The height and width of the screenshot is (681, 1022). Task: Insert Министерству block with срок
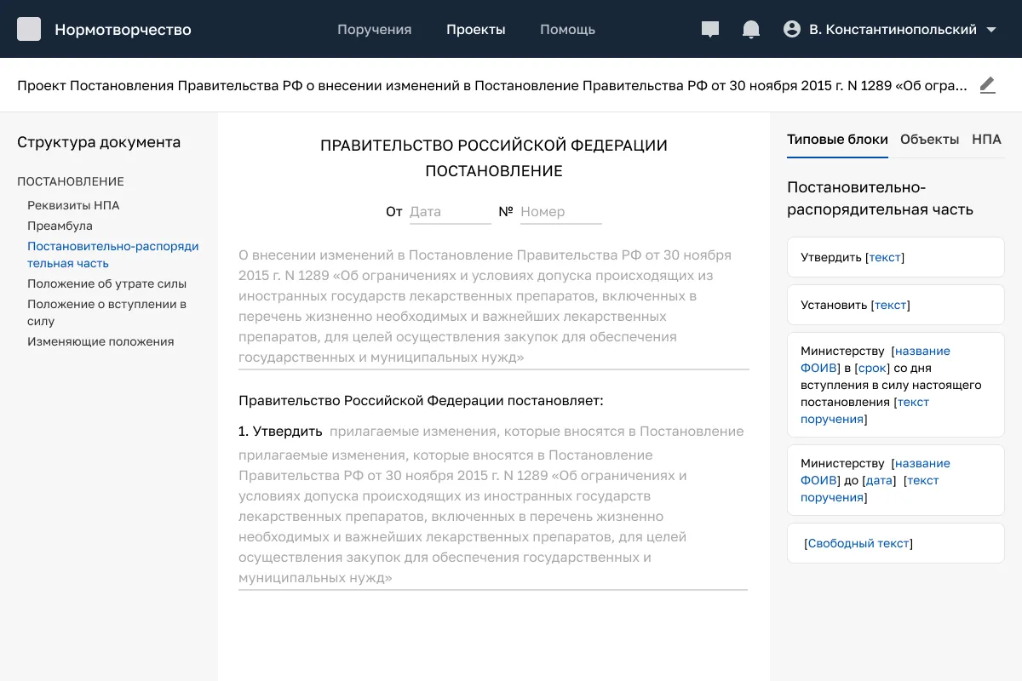[x=896, y=385]
